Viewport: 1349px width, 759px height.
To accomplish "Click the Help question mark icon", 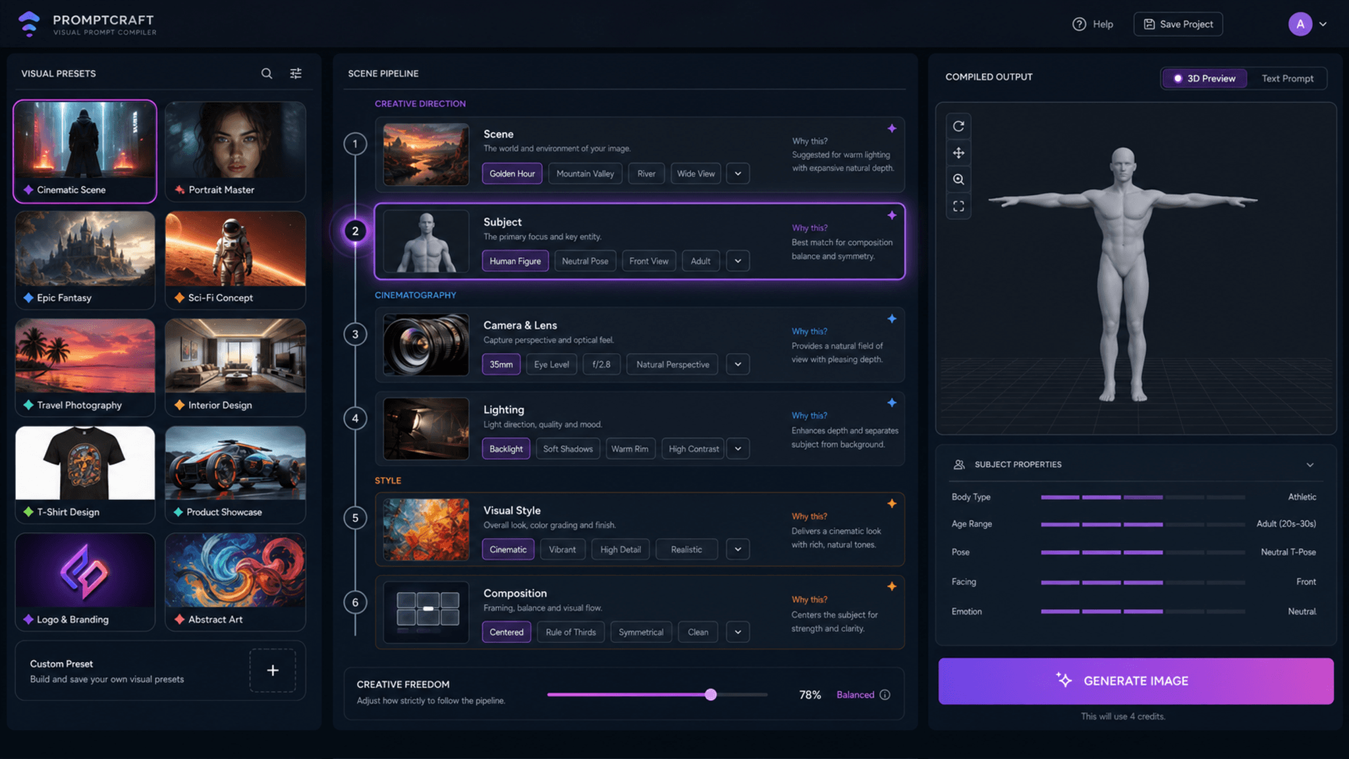I will (x=1079, y=24).
